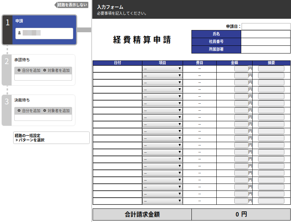Image resolution: width=291 pixels, height=222 pixels.
Task: Open the 項目 dropdown in fifth row
Action: tap(163, 97)
